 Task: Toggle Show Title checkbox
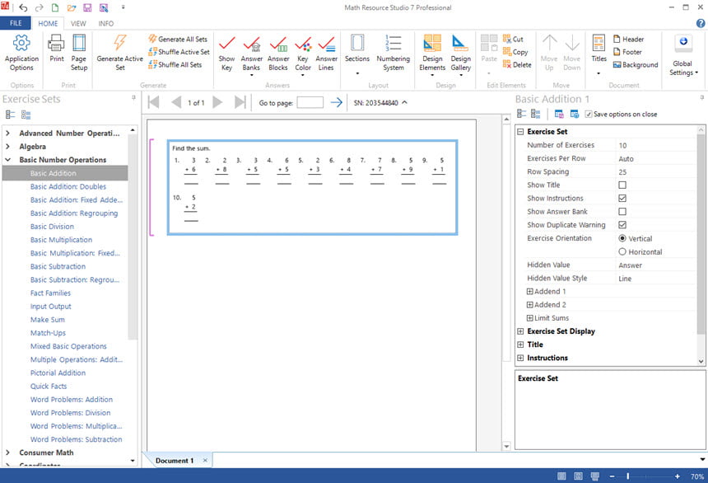pos(622,185)
